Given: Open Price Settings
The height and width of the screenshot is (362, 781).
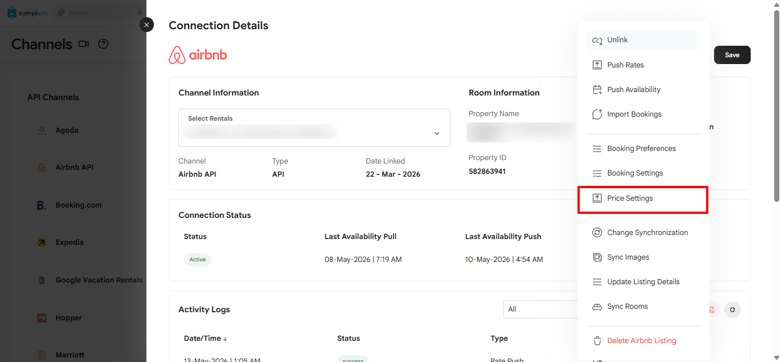Looking at the screenshot, I should 643,198.
